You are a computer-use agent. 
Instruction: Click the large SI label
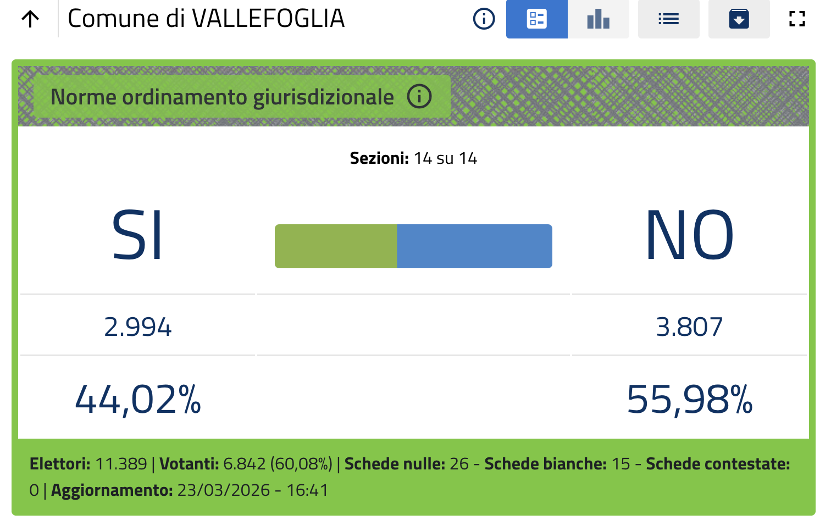pos(137,235)
